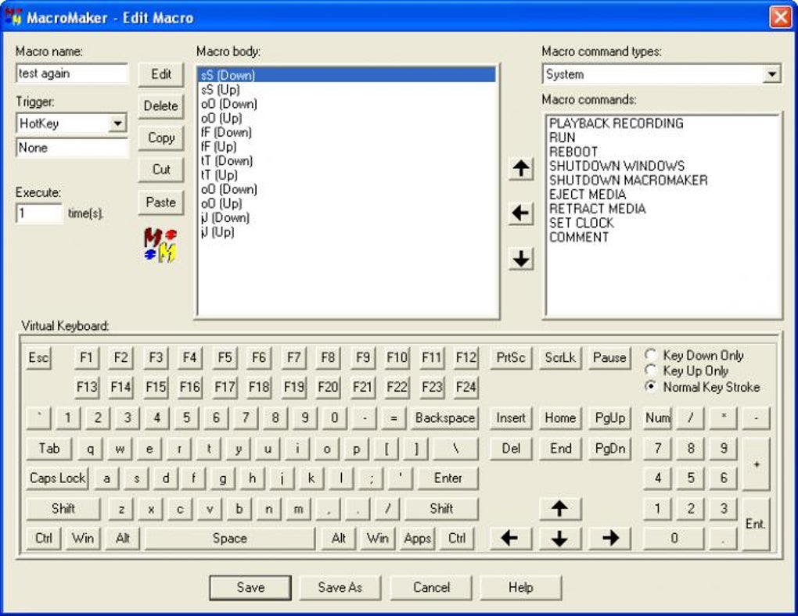Click the left arrow to insert command
Image resolution: width=798 pixels, height=616 pixels.
pos(520,213)
